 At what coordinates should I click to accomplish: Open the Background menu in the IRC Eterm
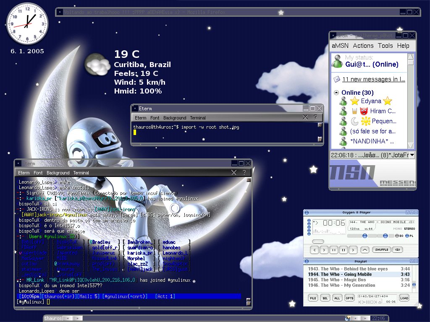pos(58,173)
